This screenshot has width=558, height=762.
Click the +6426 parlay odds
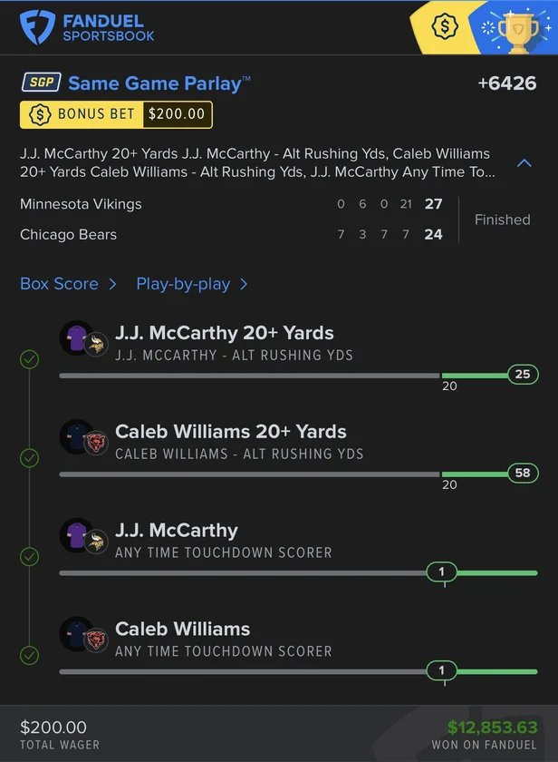click(x=507, y=83)
